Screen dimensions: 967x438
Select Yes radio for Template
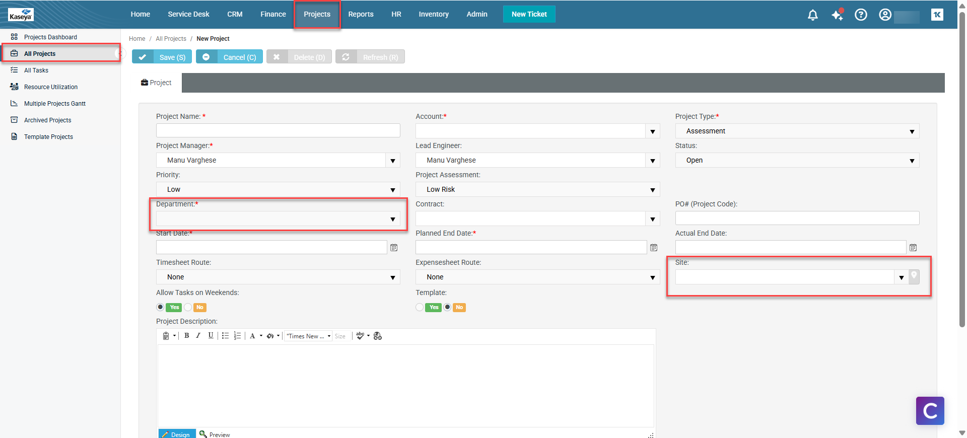[420, 307]
